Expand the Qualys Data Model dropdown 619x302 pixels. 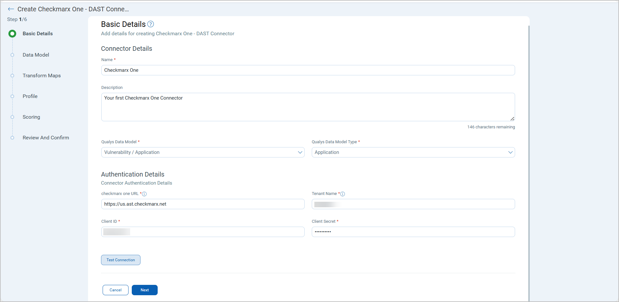(203, 152)
